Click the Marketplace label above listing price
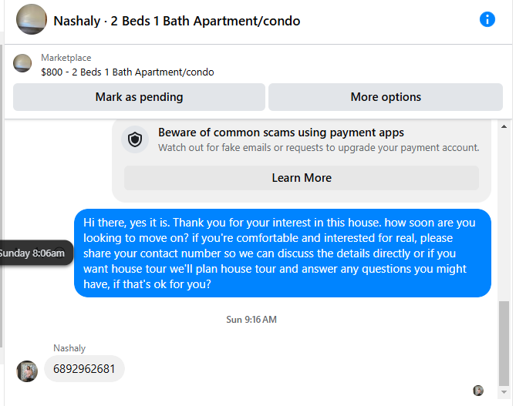 pyautogui.click(x=66, y=58)
